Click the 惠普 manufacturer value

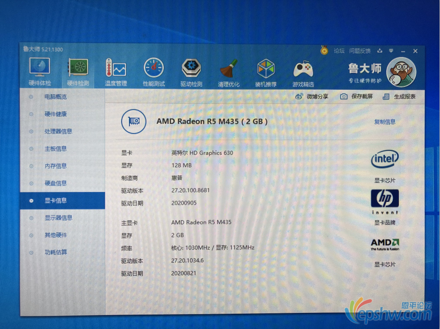pos(177,178)
